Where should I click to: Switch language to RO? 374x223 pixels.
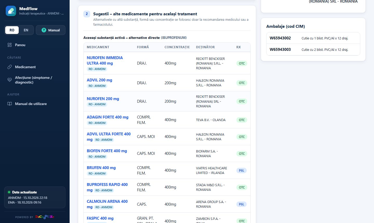click(12, 30)
